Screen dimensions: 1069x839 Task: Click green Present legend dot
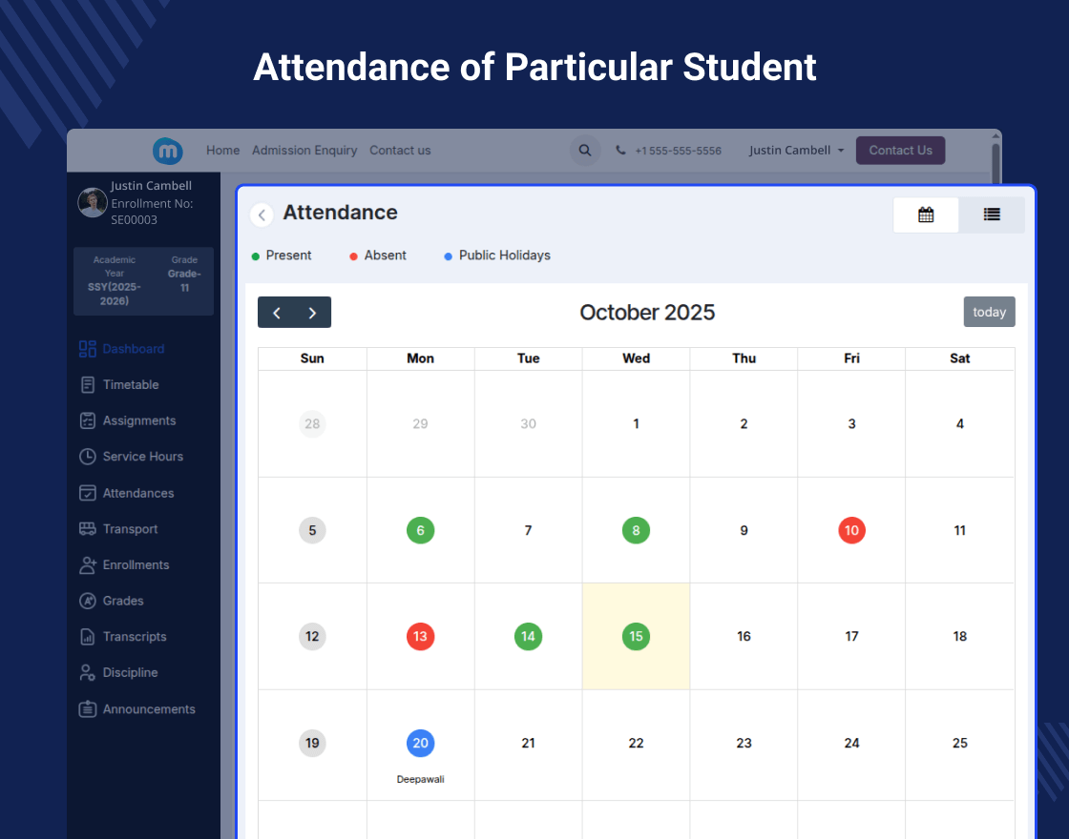click(x=256, y=256)
